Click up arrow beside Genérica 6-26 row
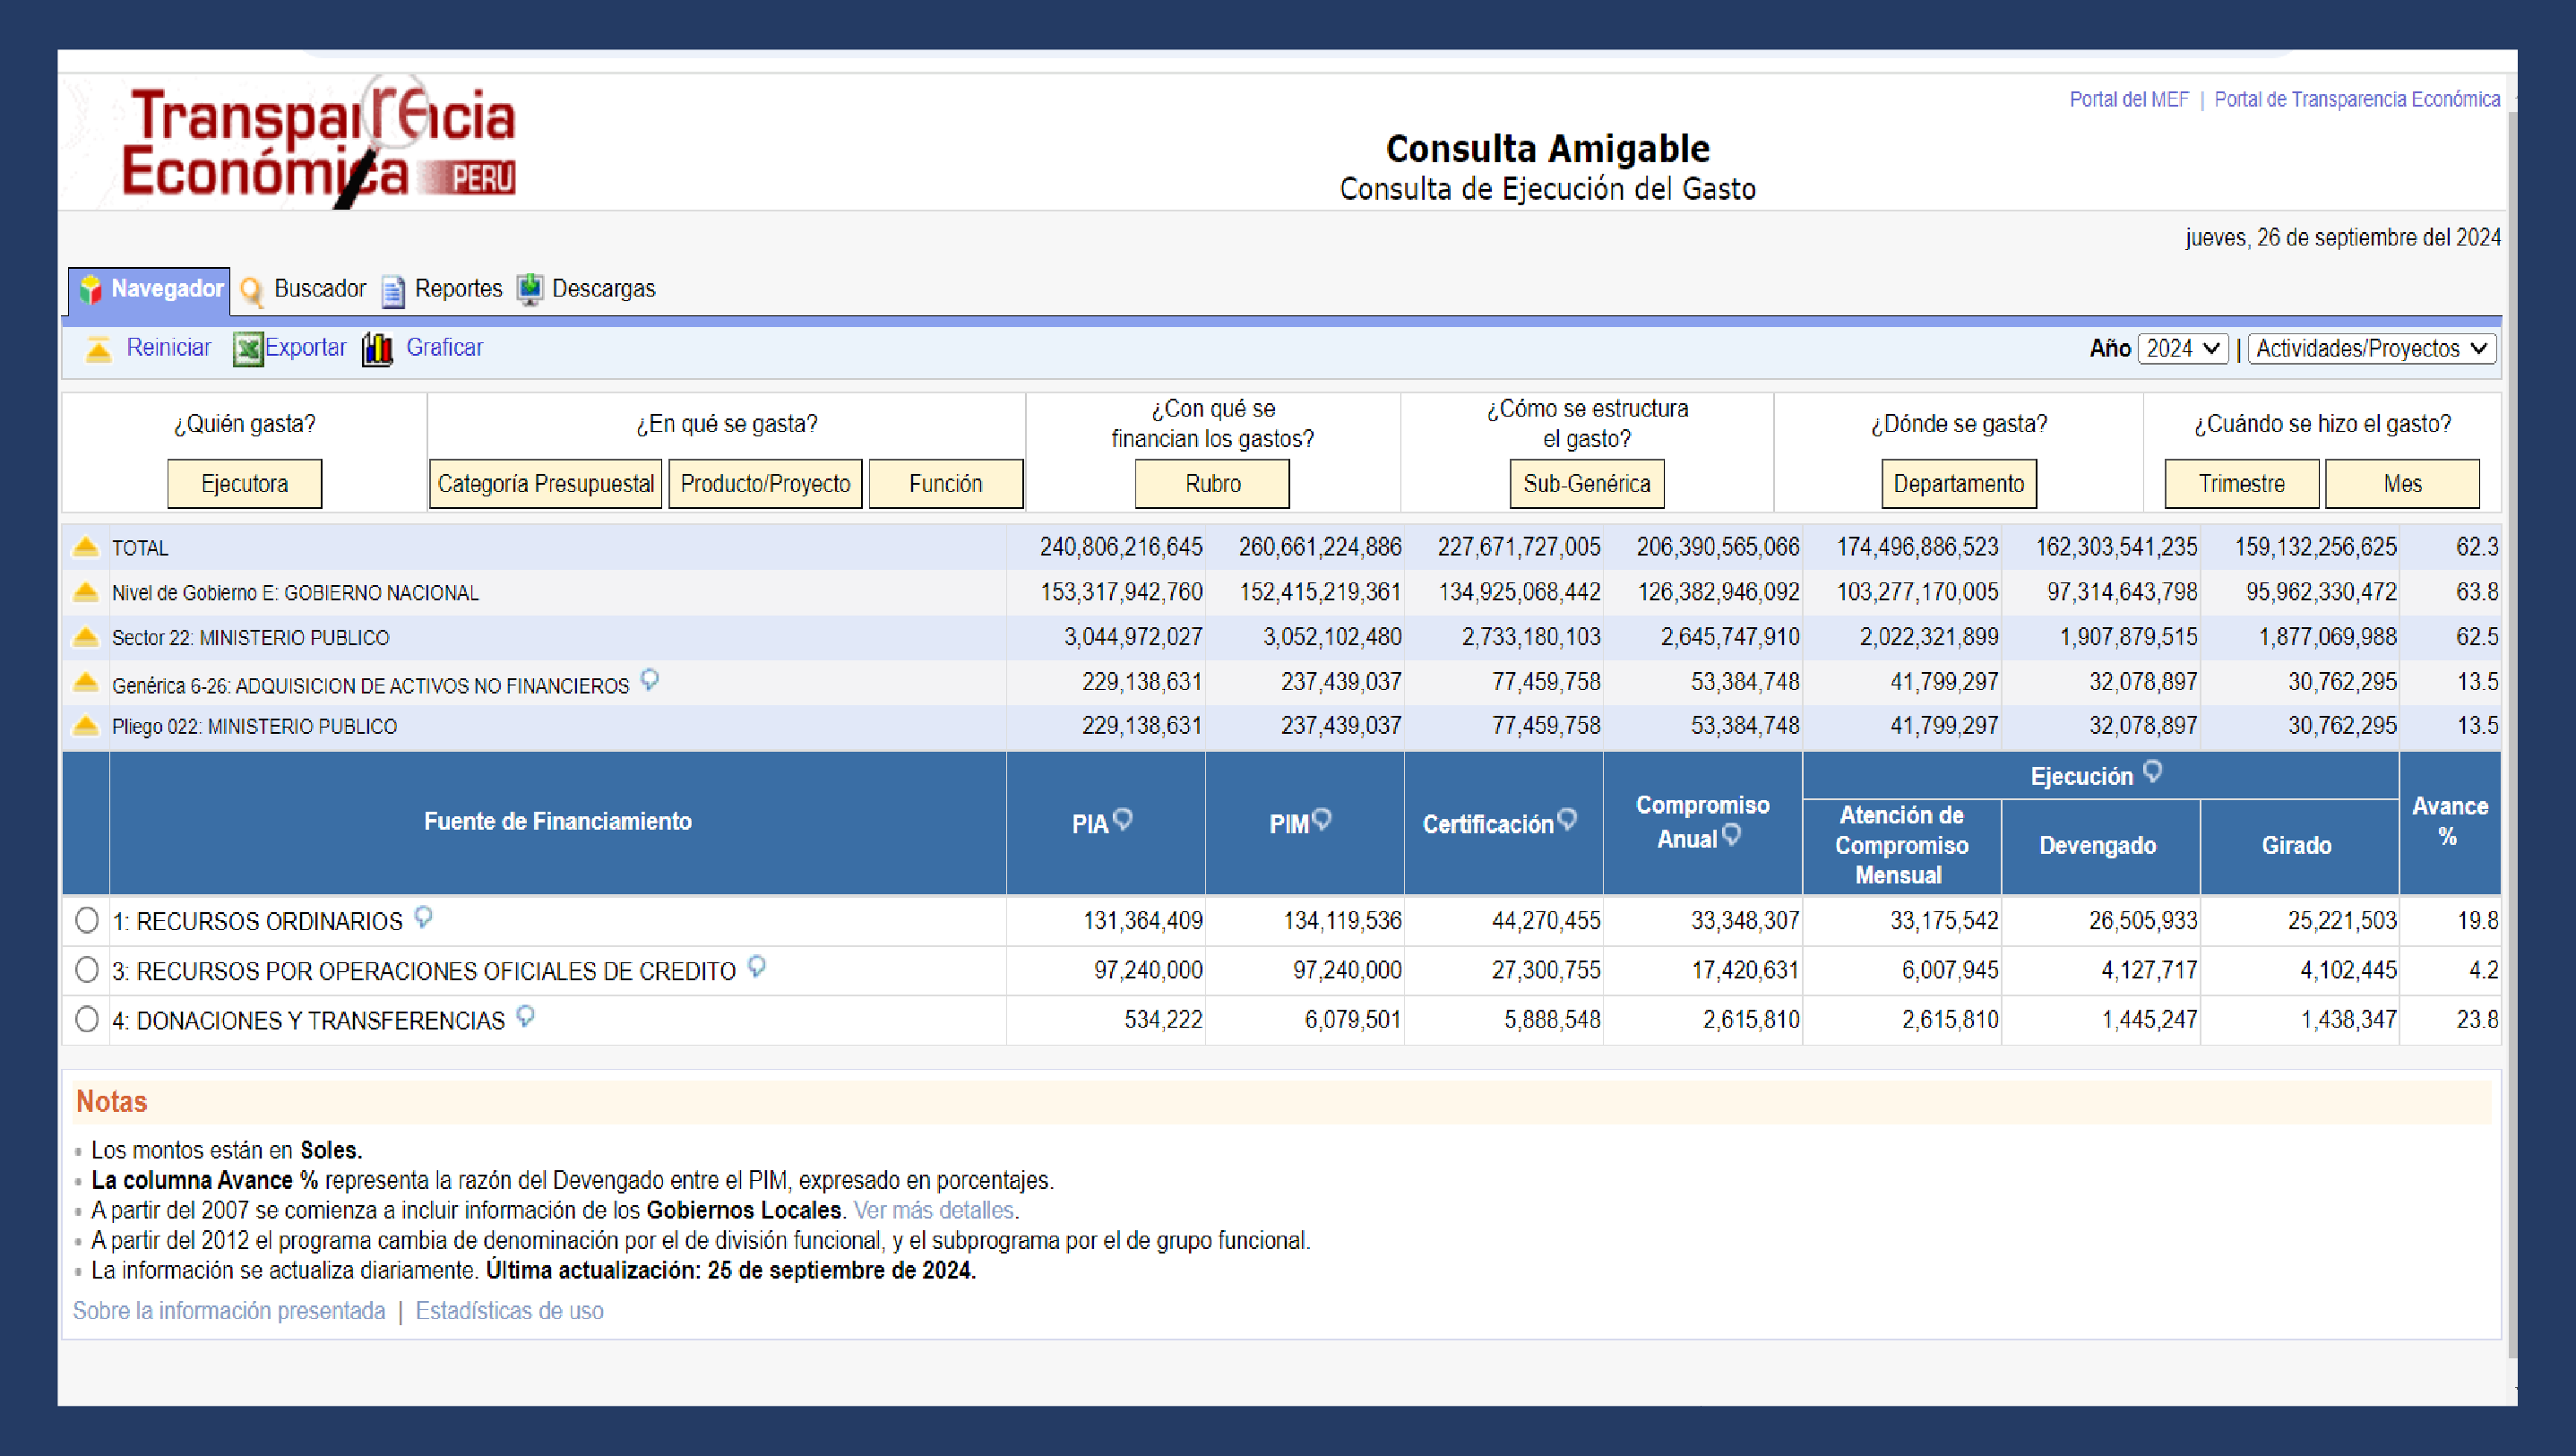This screenshot has height=1456, width=2576. (86, 681)
